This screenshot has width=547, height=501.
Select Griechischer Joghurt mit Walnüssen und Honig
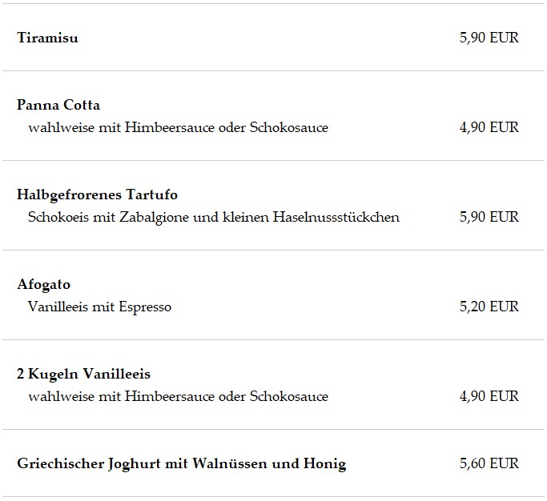click(x=182, y=463)
